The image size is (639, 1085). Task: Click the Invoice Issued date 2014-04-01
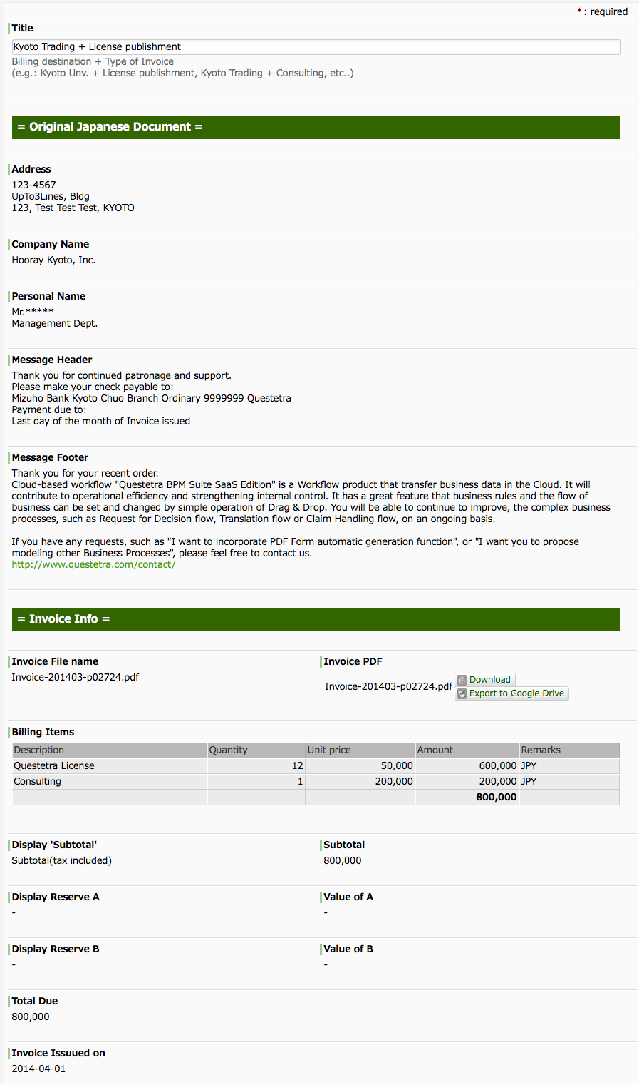[38, 1068]
